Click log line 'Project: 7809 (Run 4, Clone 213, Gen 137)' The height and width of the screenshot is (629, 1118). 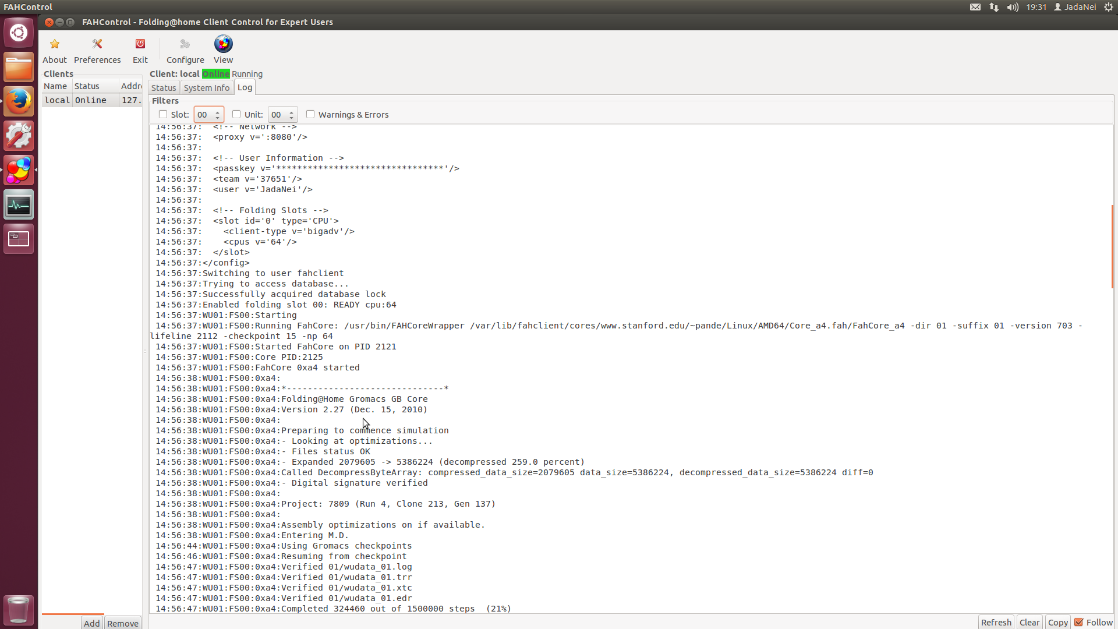pyautogui.click(x=388, y=504)
